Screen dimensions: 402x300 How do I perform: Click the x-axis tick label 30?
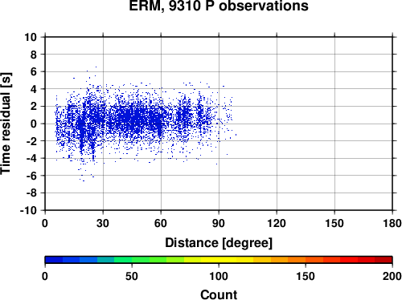tap(103, 223)
